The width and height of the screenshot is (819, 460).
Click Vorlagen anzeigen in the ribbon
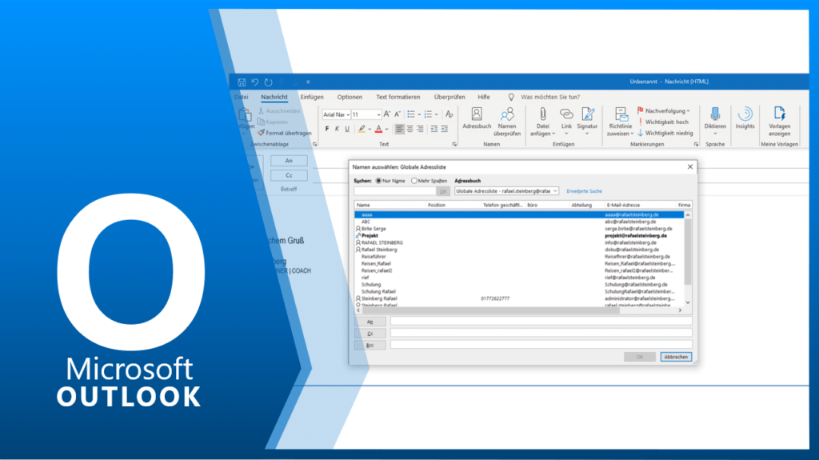tap(779, 122)
